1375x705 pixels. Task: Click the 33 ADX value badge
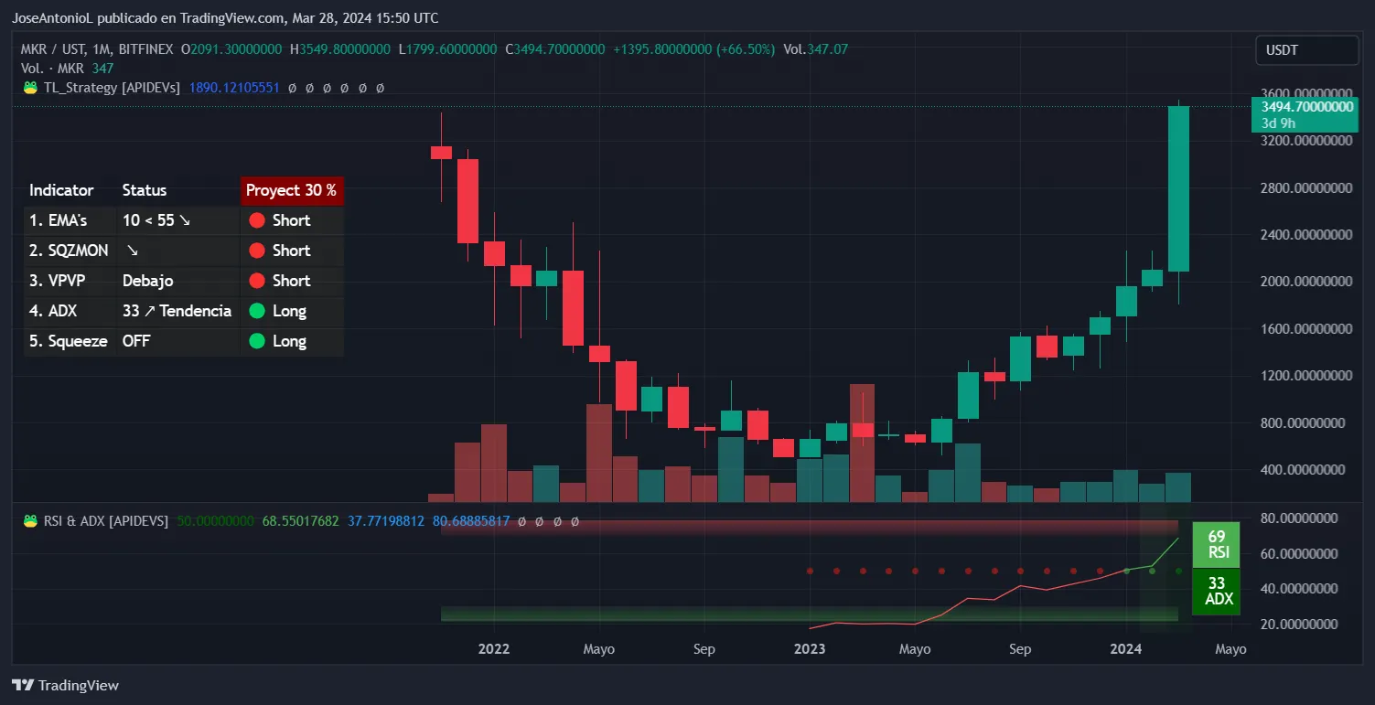point(1216,591)
